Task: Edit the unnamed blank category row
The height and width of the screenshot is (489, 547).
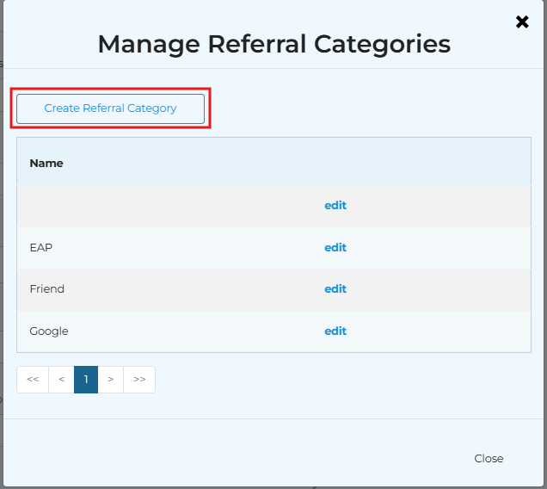Action: click(335, 206)
